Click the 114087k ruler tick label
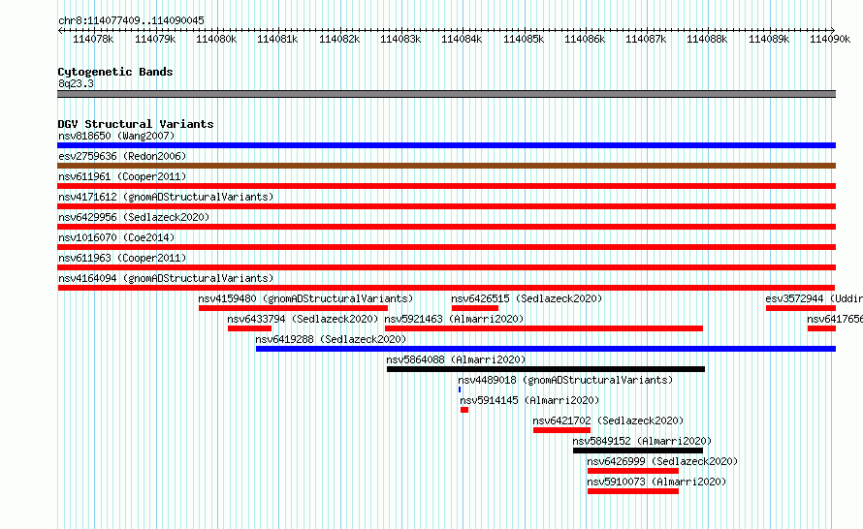This screenshot has width=863, height=529. click(646, 39)
